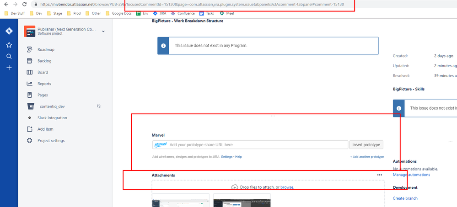Click the address bar URL
Viewport: 457px width, 207px height.
[x=192, y=5]
